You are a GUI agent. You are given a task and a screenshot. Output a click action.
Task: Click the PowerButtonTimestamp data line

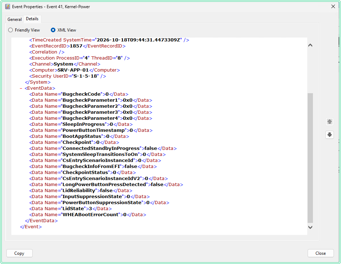pos(91,130)
